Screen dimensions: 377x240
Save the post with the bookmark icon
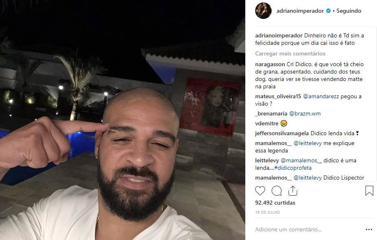tap(369, 191)
